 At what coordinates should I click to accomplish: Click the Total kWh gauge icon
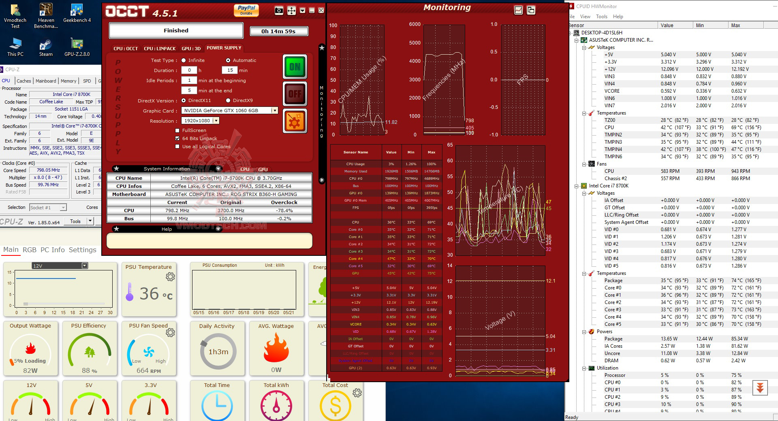pyautogui.click(x=276, y=406)
